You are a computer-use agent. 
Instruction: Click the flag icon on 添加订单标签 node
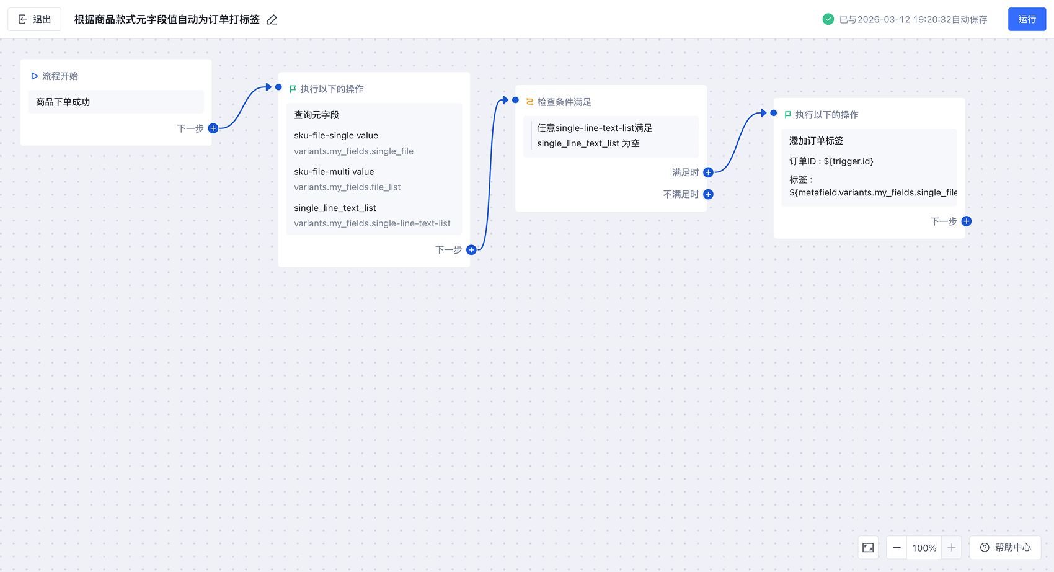[787, 114]
